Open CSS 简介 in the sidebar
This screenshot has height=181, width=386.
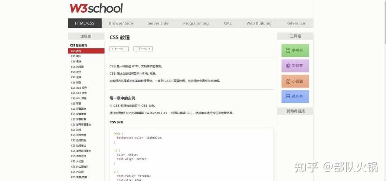(76, 57)
